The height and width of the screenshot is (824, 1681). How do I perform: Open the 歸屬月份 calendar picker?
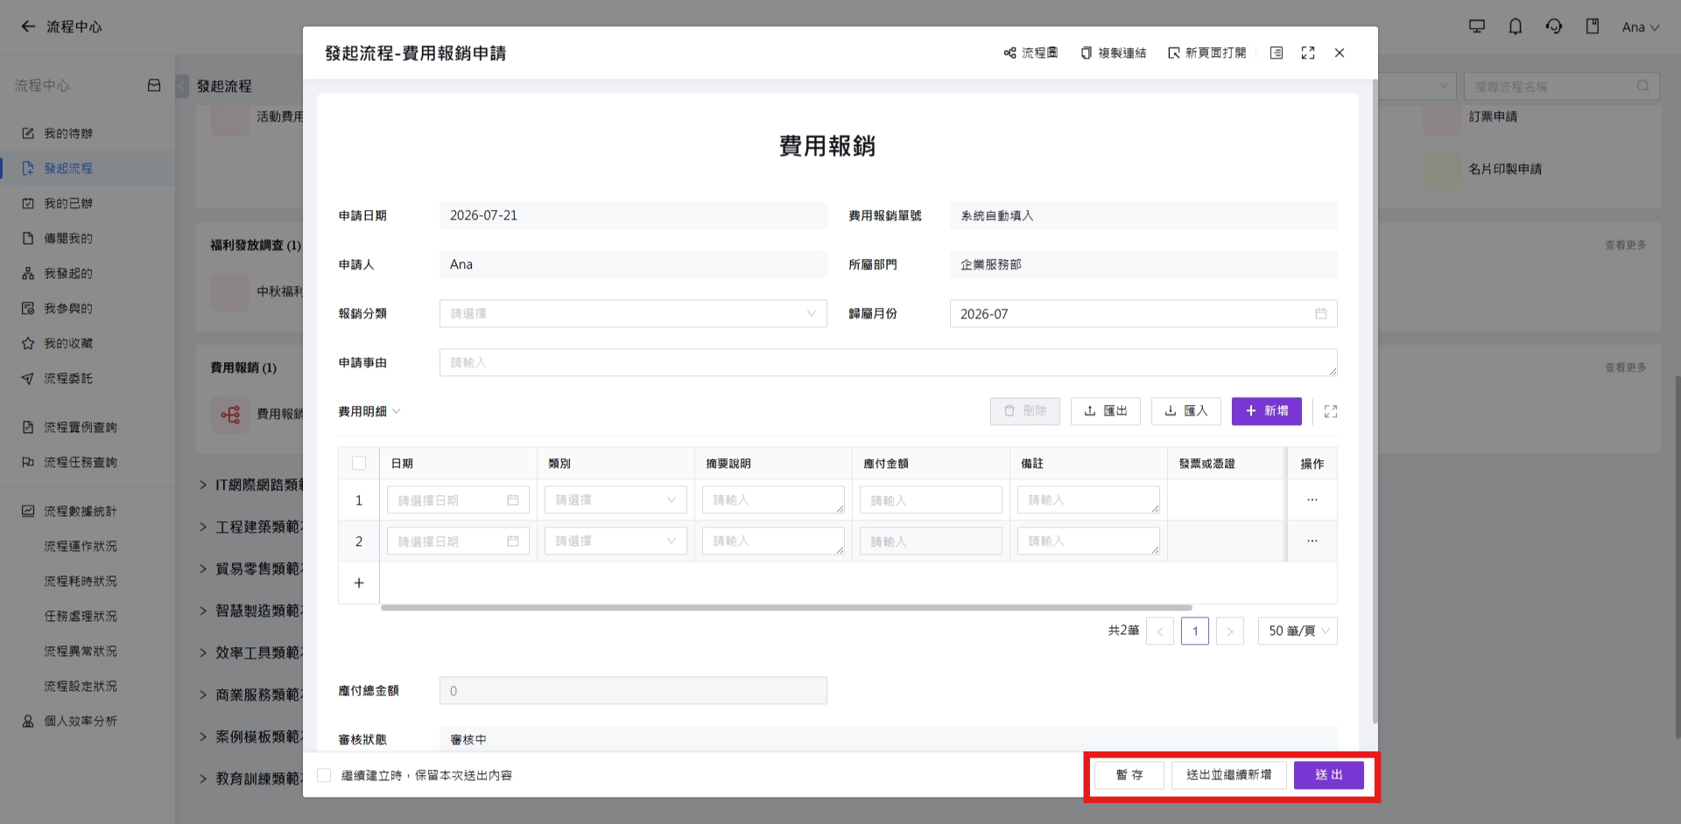click(1321, 314)
